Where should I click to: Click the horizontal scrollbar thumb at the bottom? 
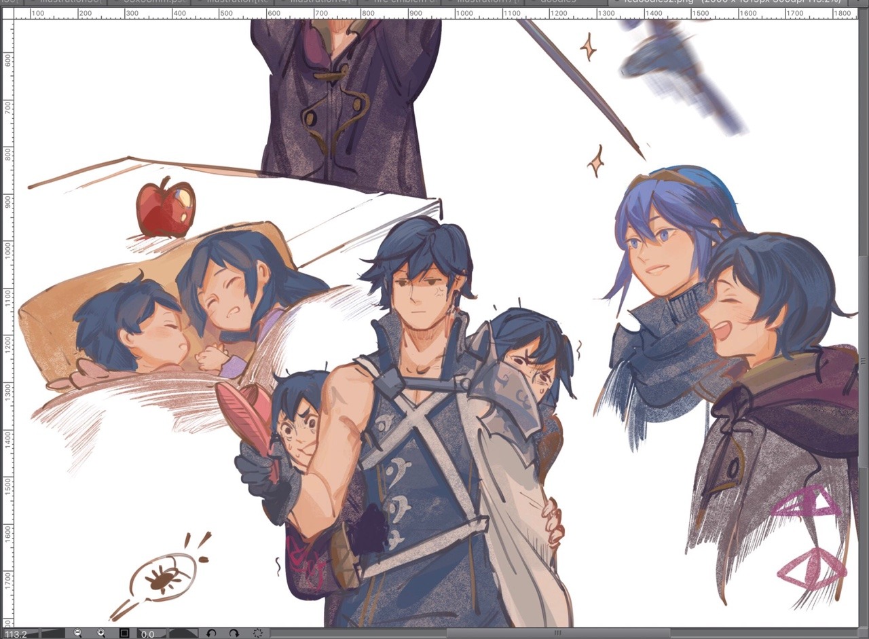[x=557, y=634]
